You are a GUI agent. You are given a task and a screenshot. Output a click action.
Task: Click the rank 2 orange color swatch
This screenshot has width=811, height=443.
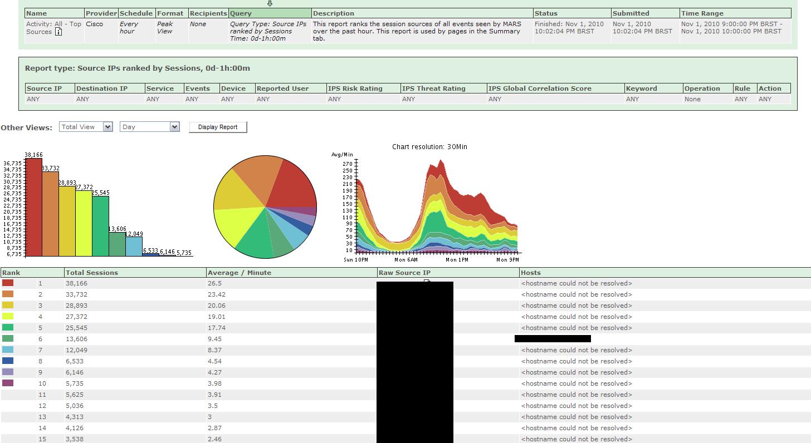point(8,294)
